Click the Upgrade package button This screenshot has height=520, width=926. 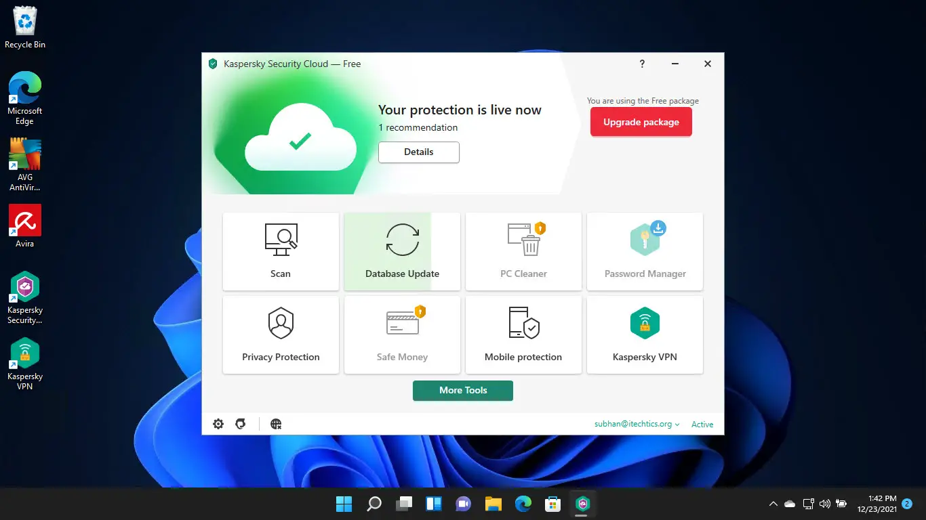point(641,123)
